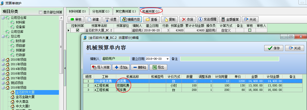Select 预算部 under 总公司
The width and height of the screenshot is (307, 110).
20,50
